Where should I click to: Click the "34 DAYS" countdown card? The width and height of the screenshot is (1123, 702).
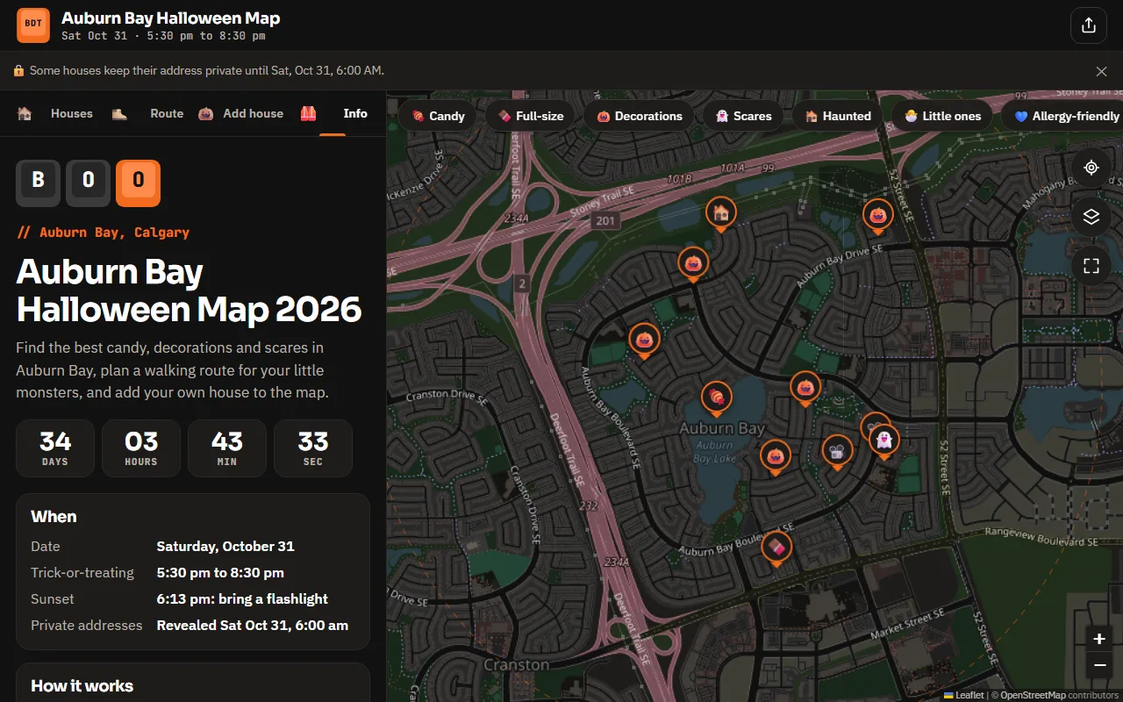55,448
